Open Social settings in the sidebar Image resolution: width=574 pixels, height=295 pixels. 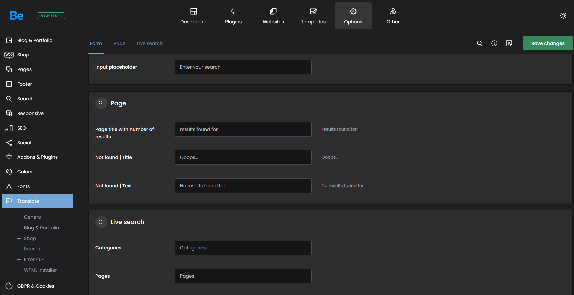[x=37, y=143]
